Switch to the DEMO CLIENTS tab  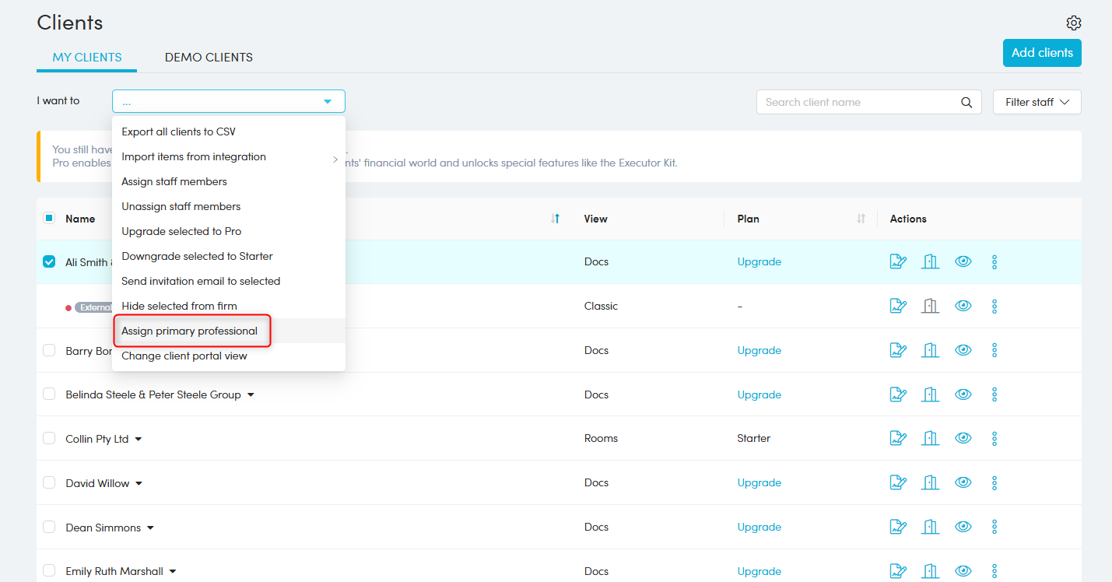pos(209,58)
